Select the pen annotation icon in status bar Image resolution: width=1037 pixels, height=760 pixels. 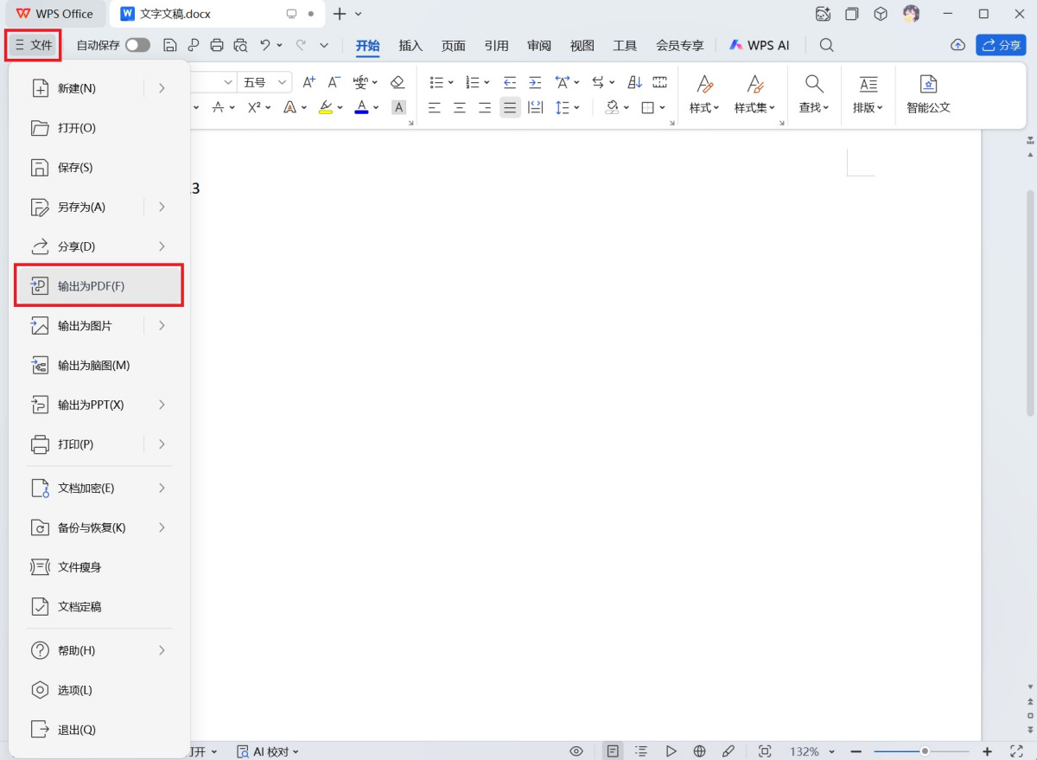[728, 750]
